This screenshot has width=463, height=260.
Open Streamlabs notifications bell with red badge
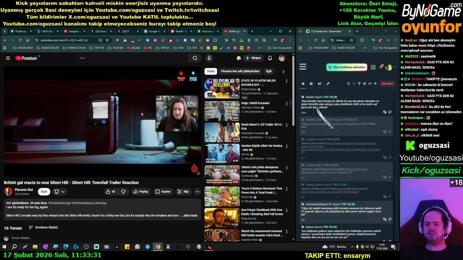point(381,67)
